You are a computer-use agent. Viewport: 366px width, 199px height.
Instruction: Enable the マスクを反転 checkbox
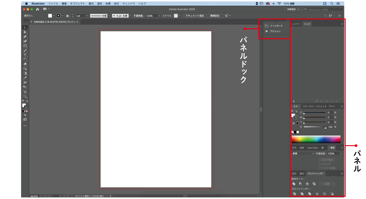319,168
